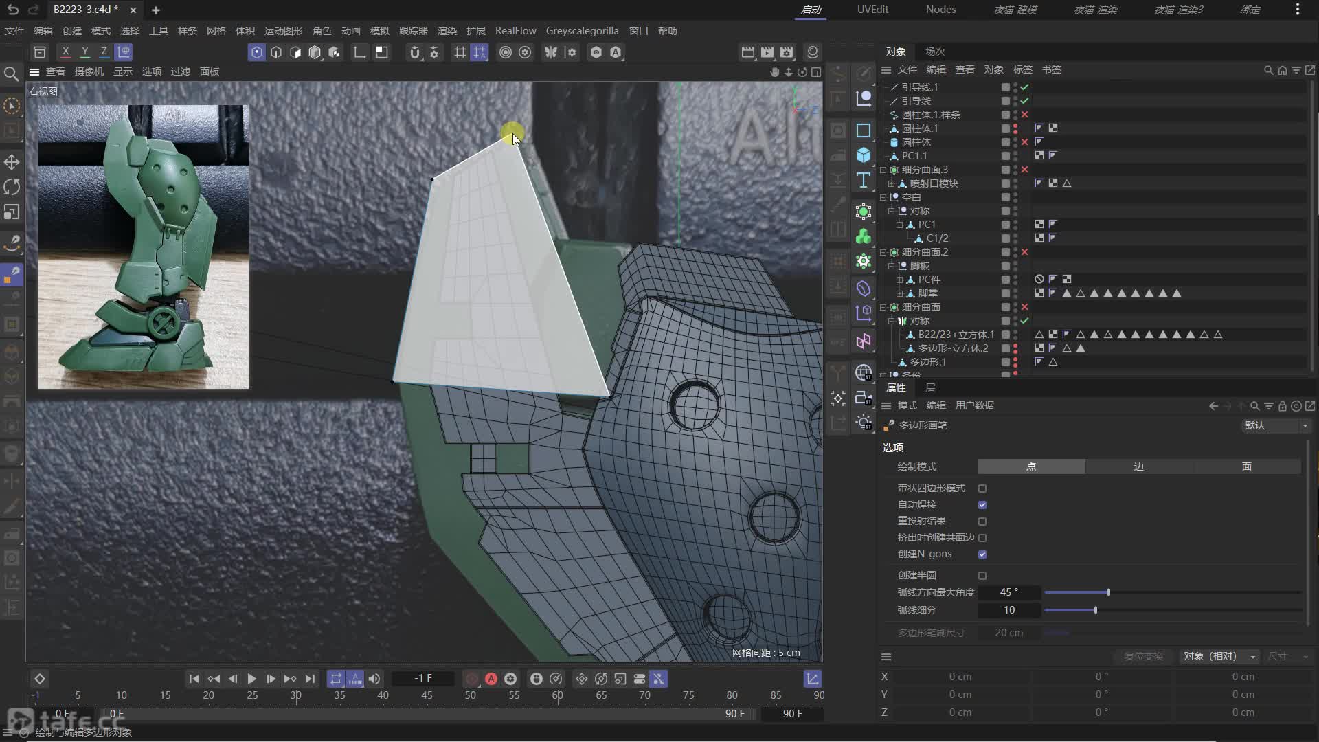The height and width of the screenshot is (742, 1319).
Task: Collapse the 细分曲面.2 tree node
Action: click(883, 252)
